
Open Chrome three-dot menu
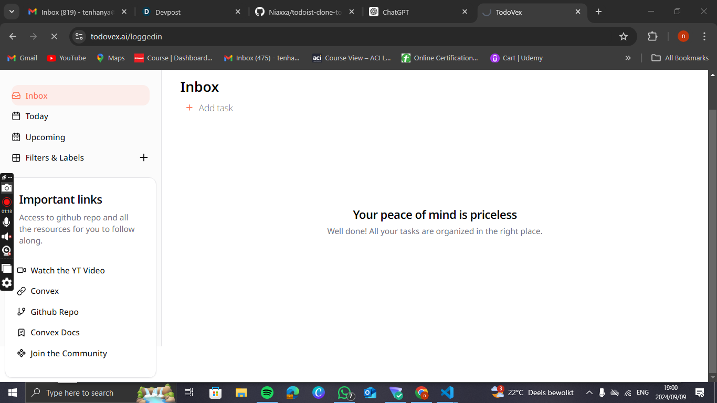[704, 36]
